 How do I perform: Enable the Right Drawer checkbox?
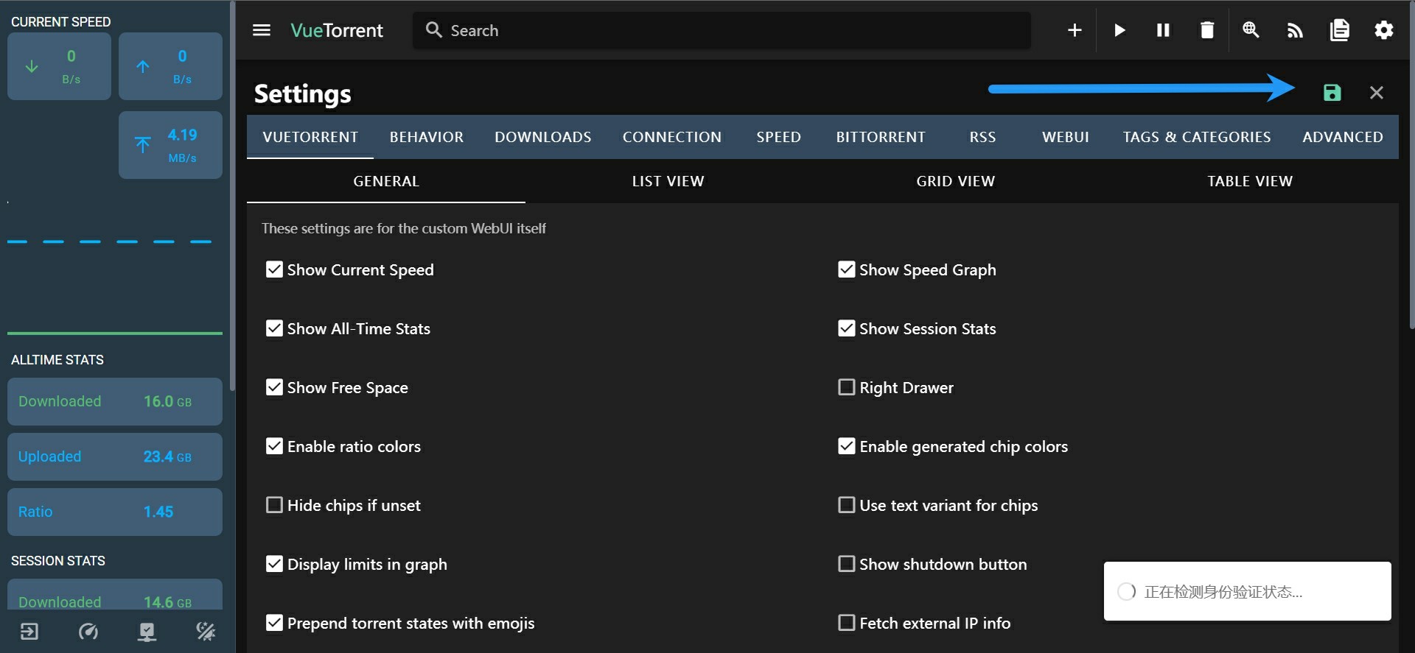click(846, 387)
